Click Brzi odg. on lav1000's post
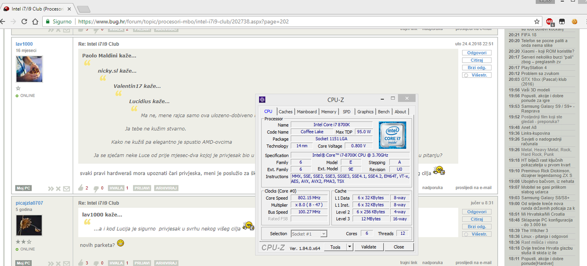The image size is (587, 266). coord(477,67)
